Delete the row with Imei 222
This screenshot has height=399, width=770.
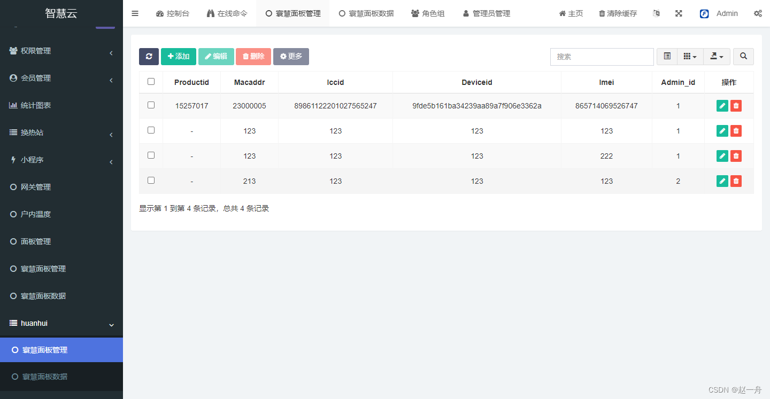click(x=736, y=156)
